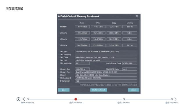Screen dimensions: 186x108
Task: Click the Save button in AIDA64
Action: coord(64,90)
